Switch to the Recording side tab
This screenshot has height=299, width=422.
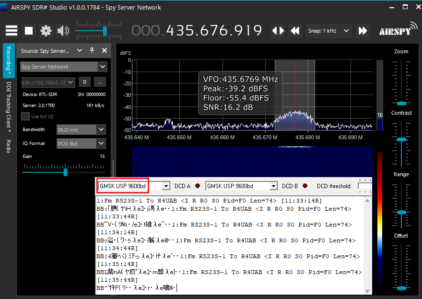tap(9, 60)
